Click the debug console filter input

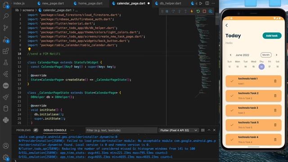[x=121, y=130]
